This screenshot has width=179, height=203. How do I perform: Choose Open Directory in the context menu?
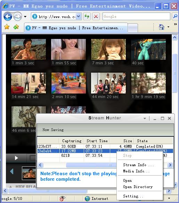click(140, 187)
